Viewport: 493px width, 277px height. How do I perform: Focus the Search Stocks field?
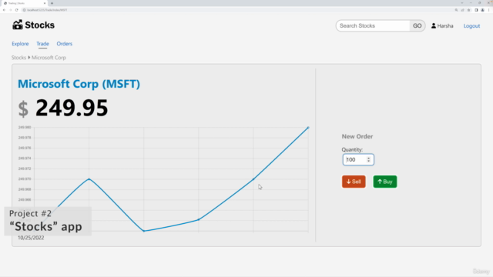click(x=373, y=25)
